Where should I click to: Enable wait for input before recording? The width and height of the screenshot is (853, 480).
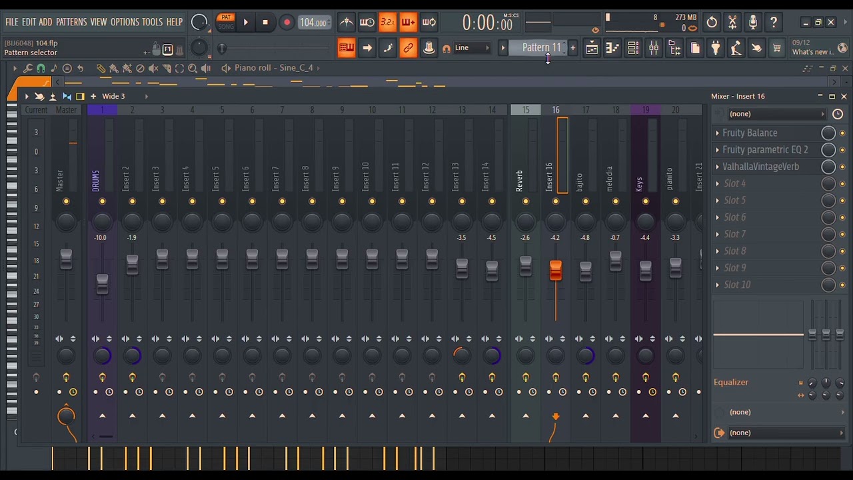pyautogui.click(x=367, y=23)
